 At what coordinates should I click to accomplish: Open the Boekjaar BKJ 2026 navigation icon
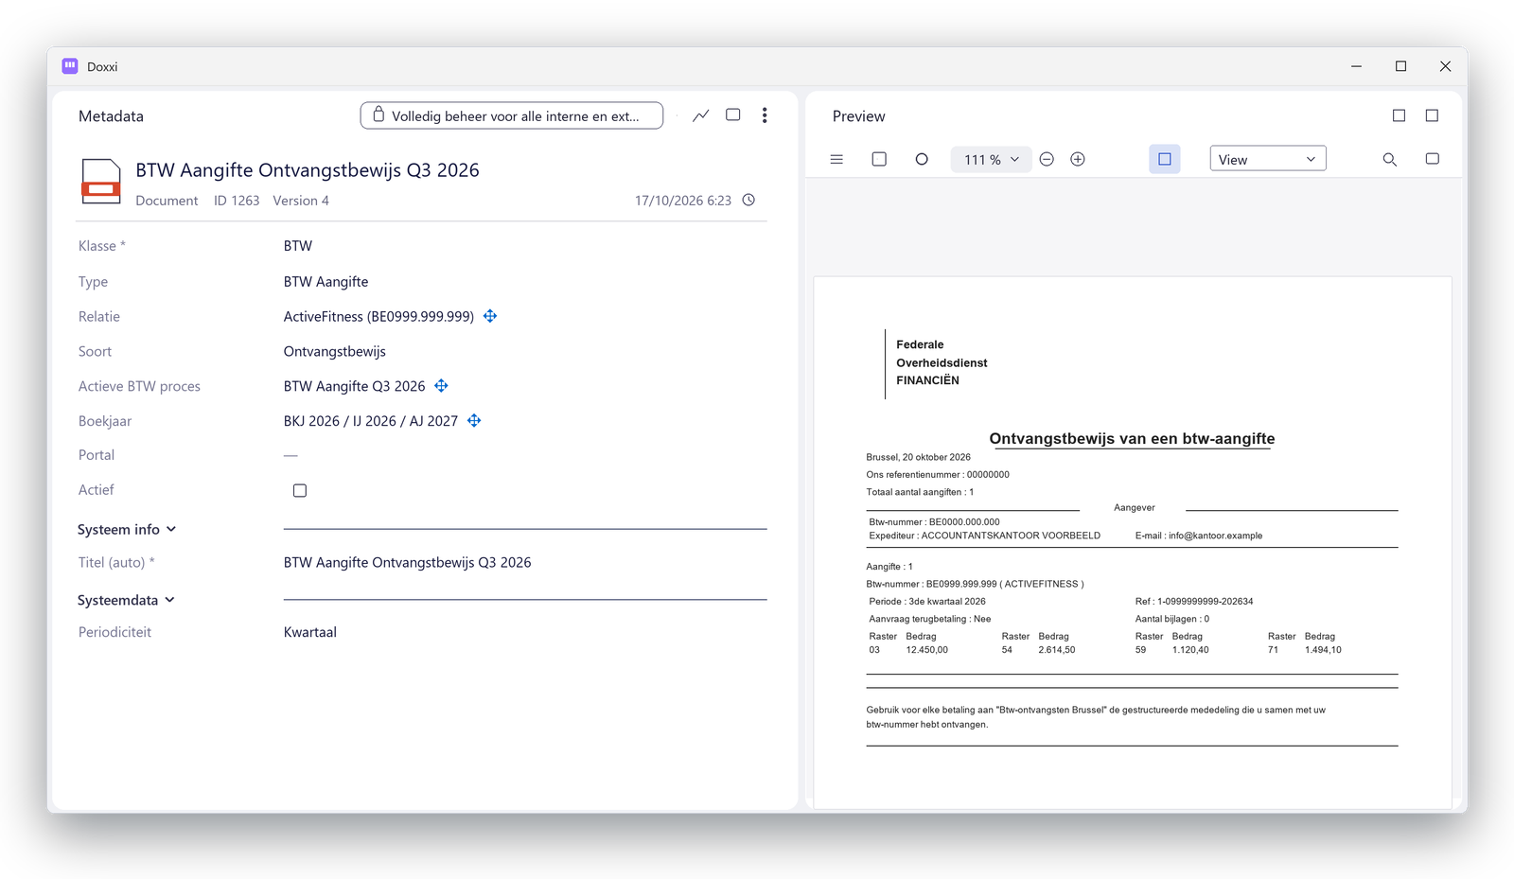474,421
